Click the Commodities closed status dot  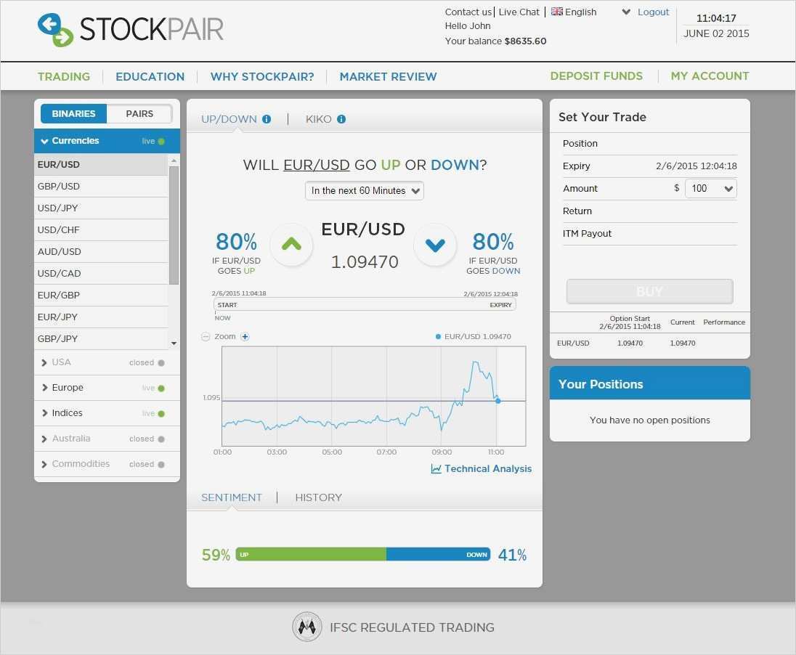161,465
